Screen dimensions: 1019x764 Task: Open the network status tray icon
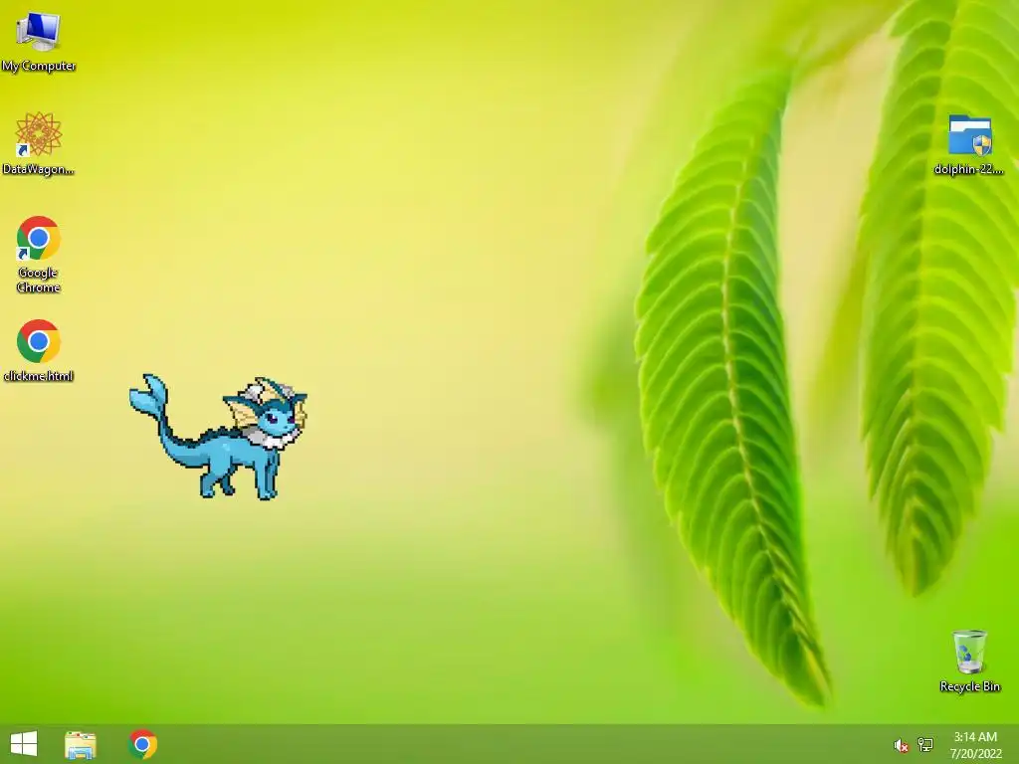coord(925,744)
